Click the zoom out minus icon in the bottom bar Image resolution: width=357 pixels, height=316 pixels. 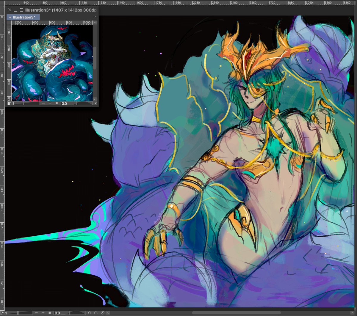pyautogui.click(x=36, y=312)
